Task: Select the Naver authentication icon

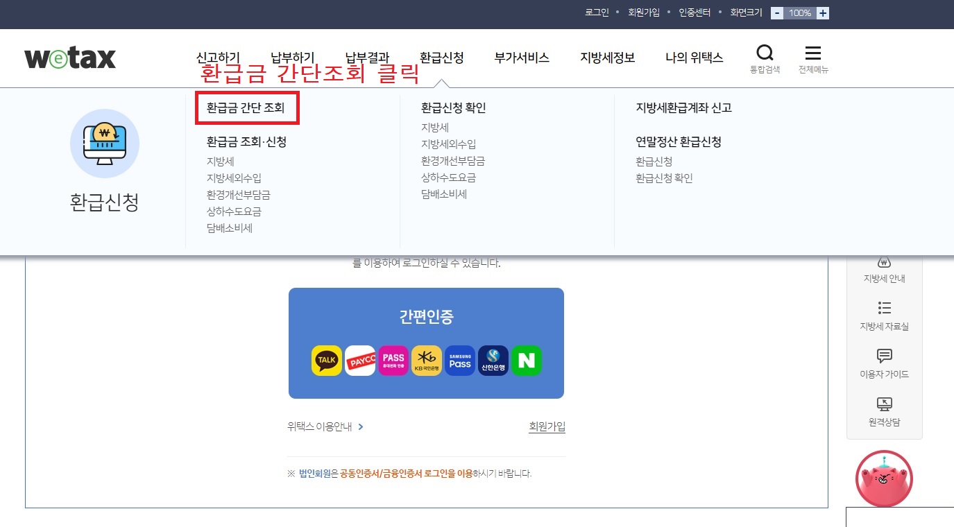Action: point(526,360)
